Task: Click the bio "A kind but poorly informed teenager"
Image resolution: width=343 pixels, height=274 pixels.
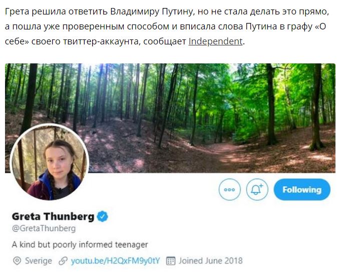Action: click(80, 245)
